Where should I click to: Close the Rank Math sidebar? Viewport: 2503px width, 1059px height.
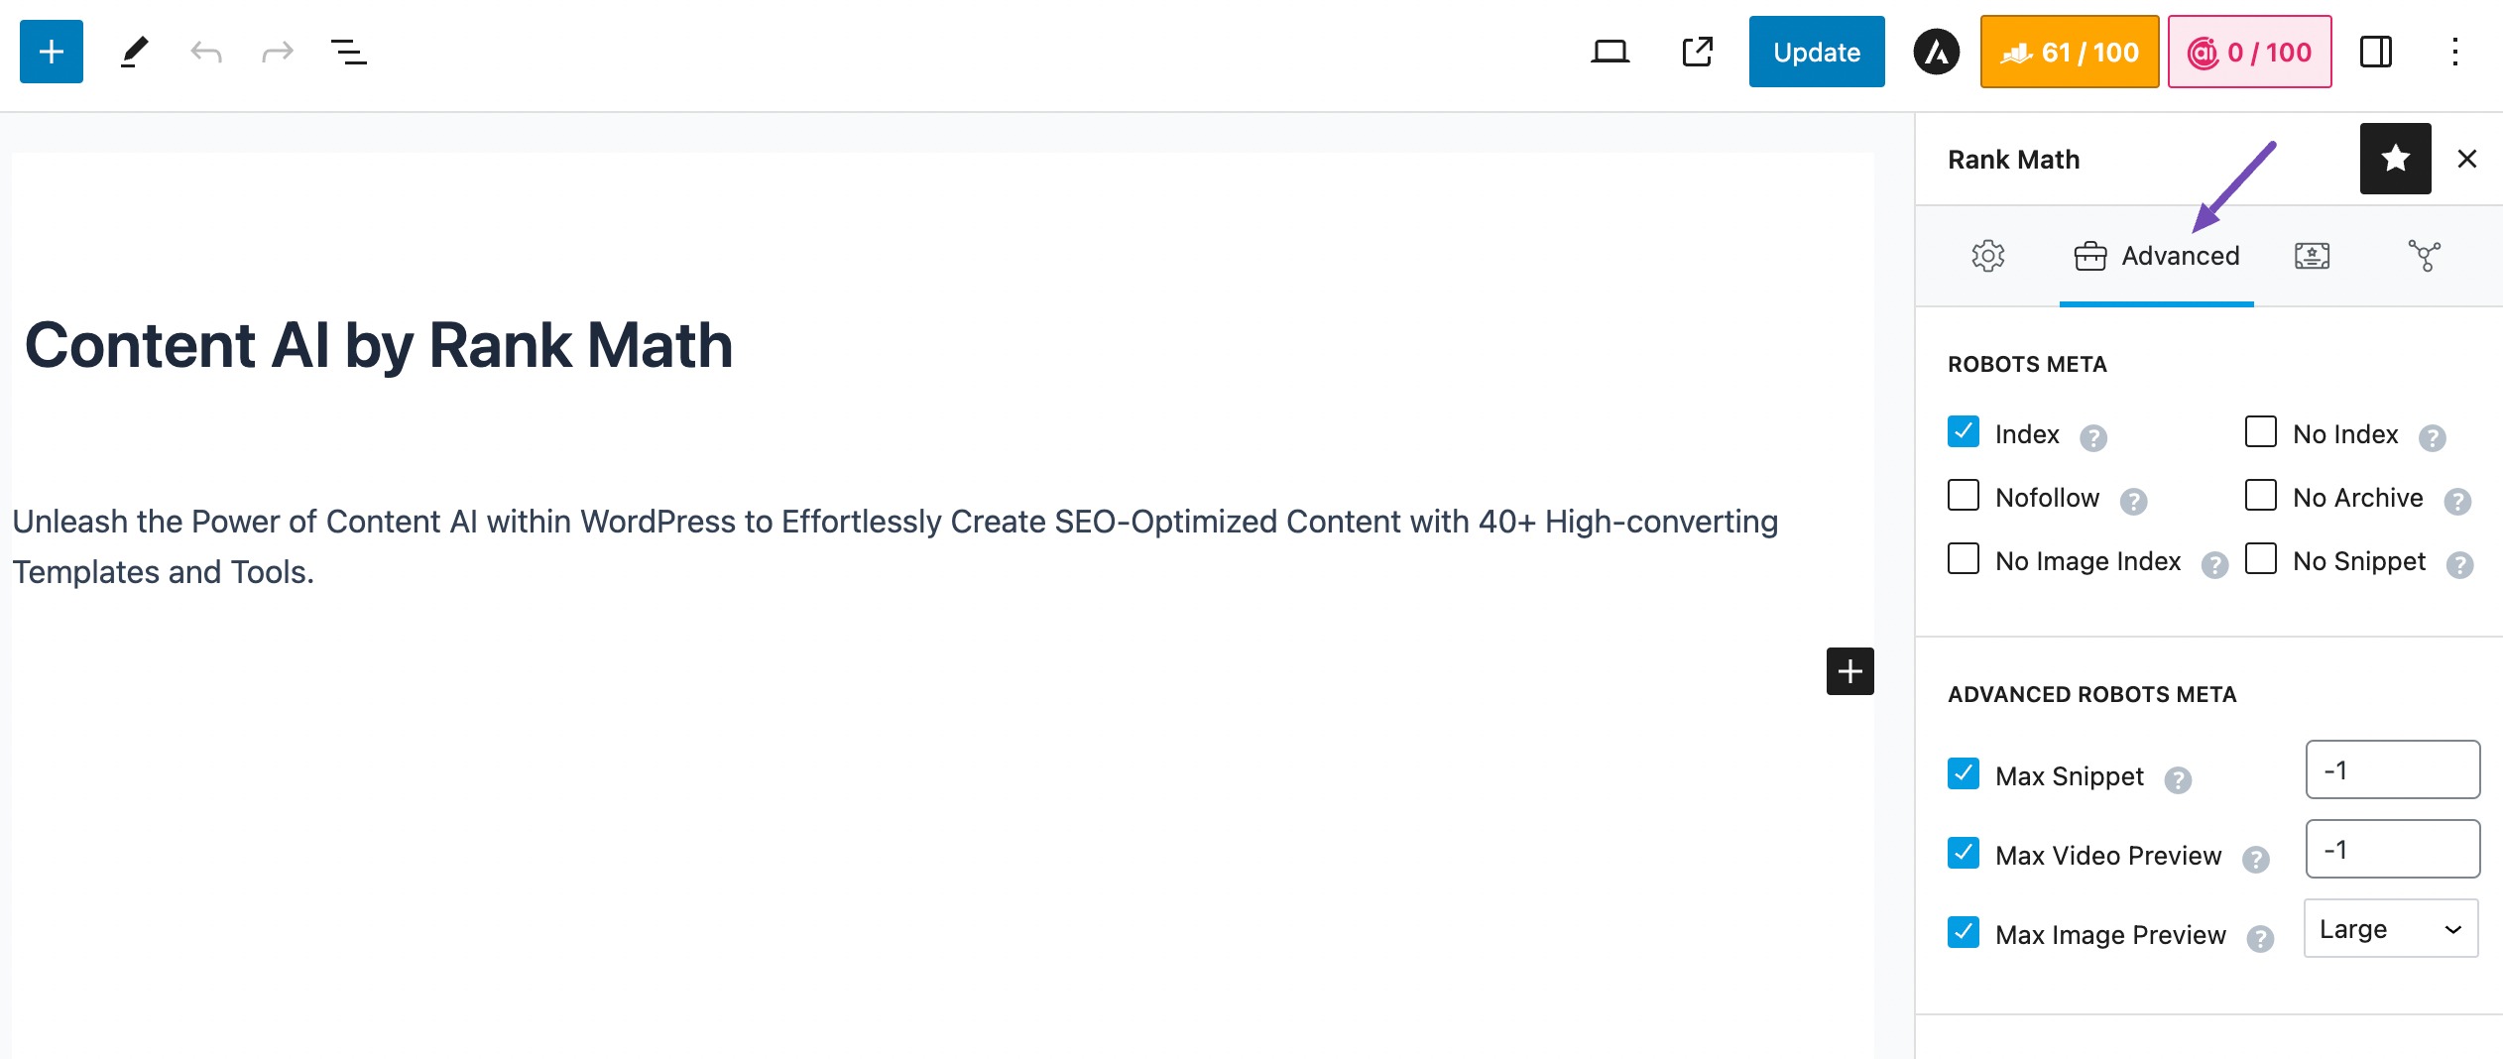pyautogui.click(x=2467, y=159)
